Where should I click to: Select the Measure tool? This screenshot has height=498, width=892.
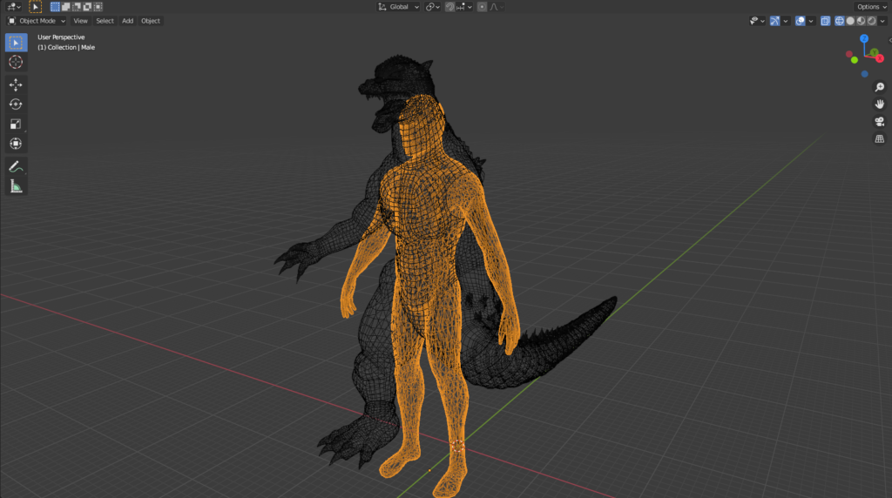tap(16, 186)
